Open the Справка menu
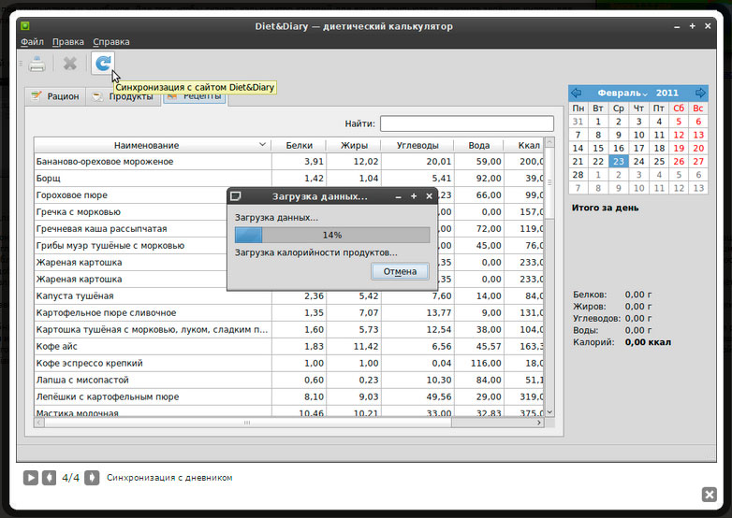The height and width of the screenshot is (518, 732). [x=111, y=42]
